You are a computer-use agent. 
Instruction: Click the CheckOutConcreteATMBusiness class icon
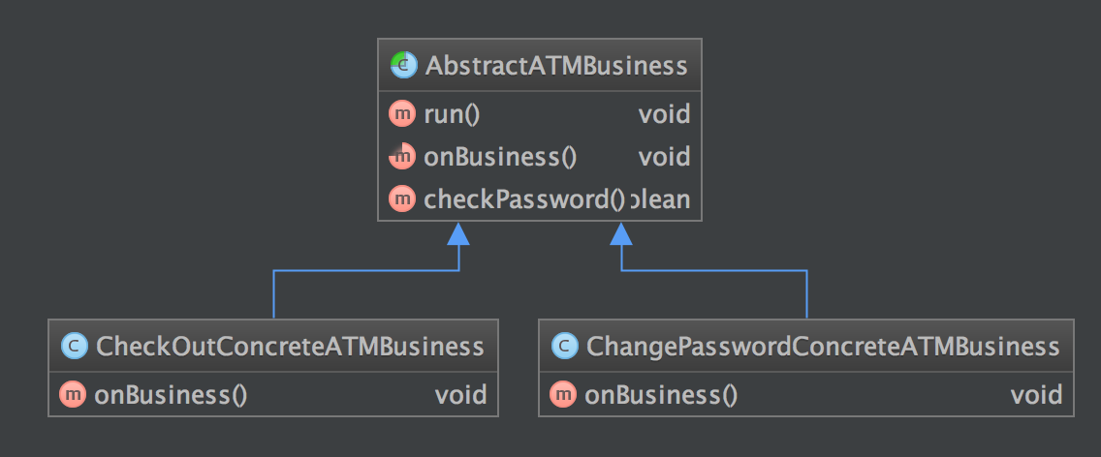click(x=73, y=346)
